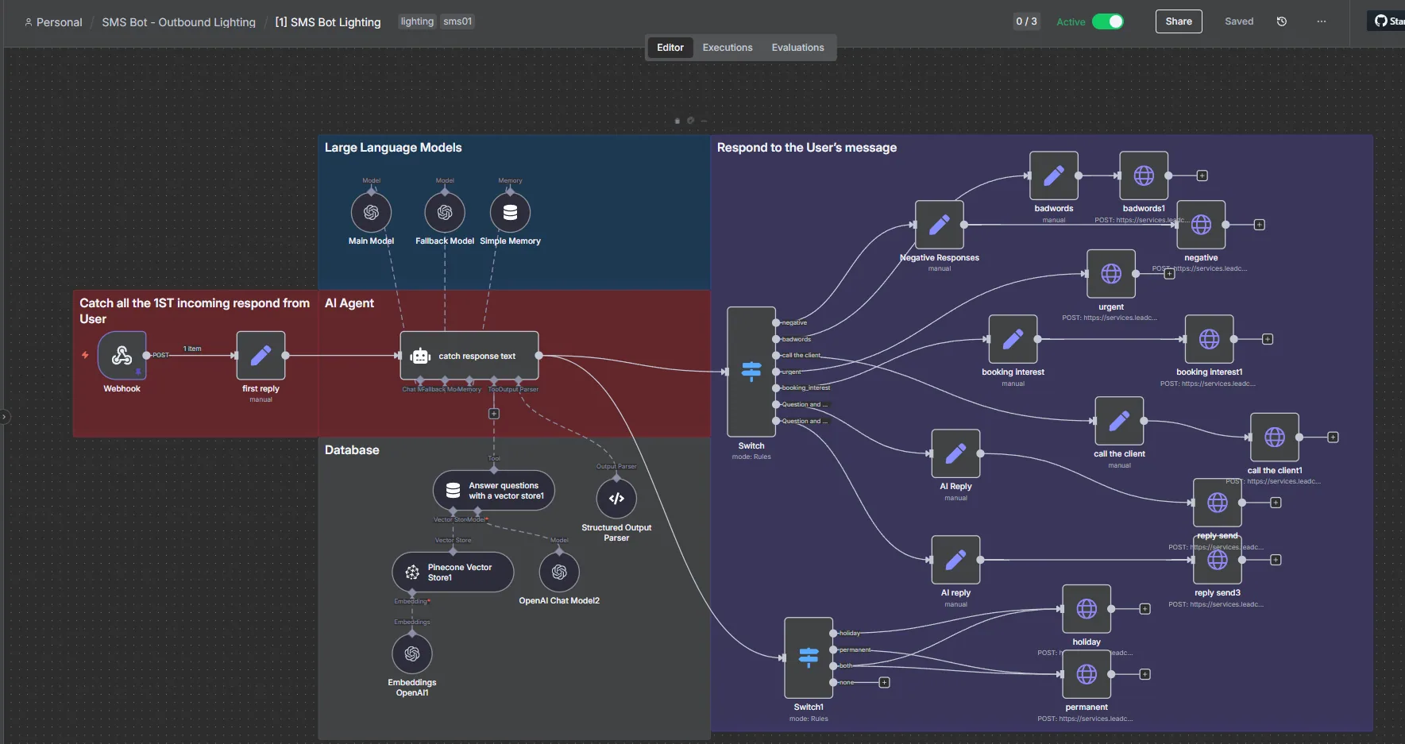Click the Share button
This screenshot has height=744, width=1405.
[x=1179, y=21]
